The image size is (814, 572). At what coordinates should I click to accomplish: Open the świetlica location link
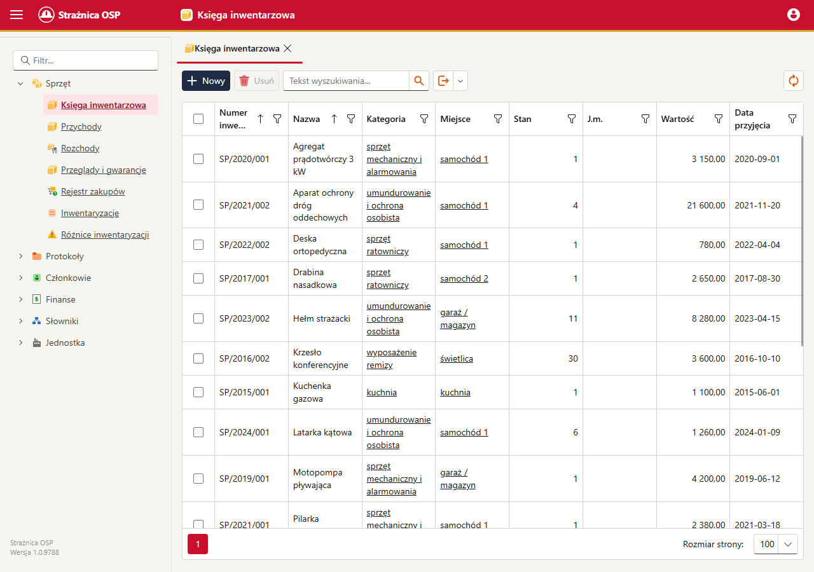457,358
